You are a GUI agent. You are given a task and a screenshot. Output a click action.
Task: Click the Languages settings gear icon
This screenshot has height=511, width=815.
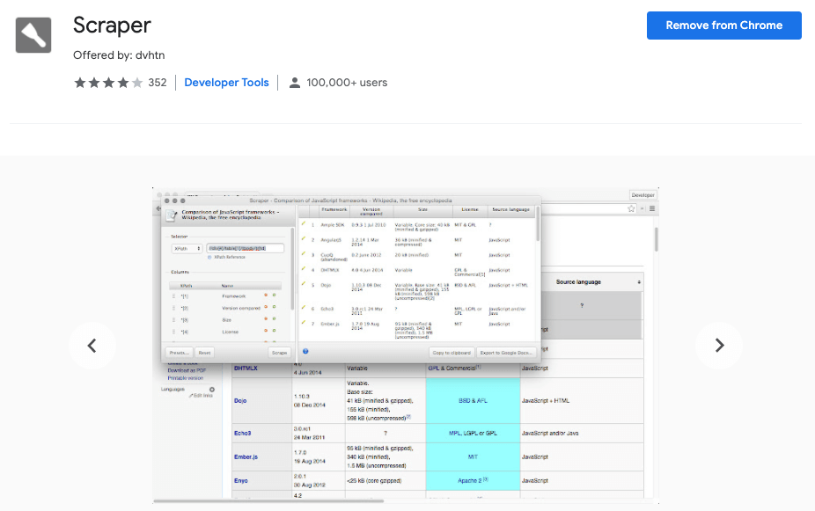pyautogui.click(x=212, y=390)
